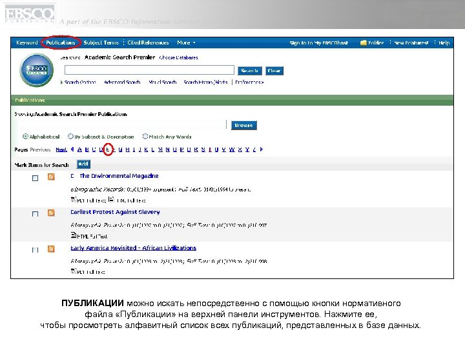This screenshot has height=348, width=465.
Task: Open the Keyword tab
Action: [27, 43]
